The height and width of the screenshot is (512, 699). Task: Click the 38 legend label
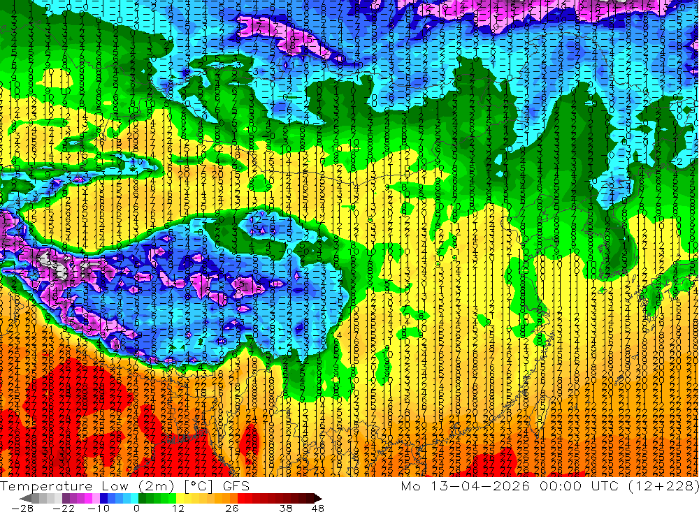(285, 509)
